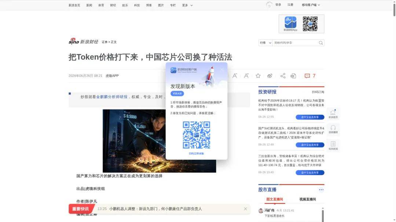
Task: Click 扫码立即体验 link in the popup
Action: tap(197, 154)
